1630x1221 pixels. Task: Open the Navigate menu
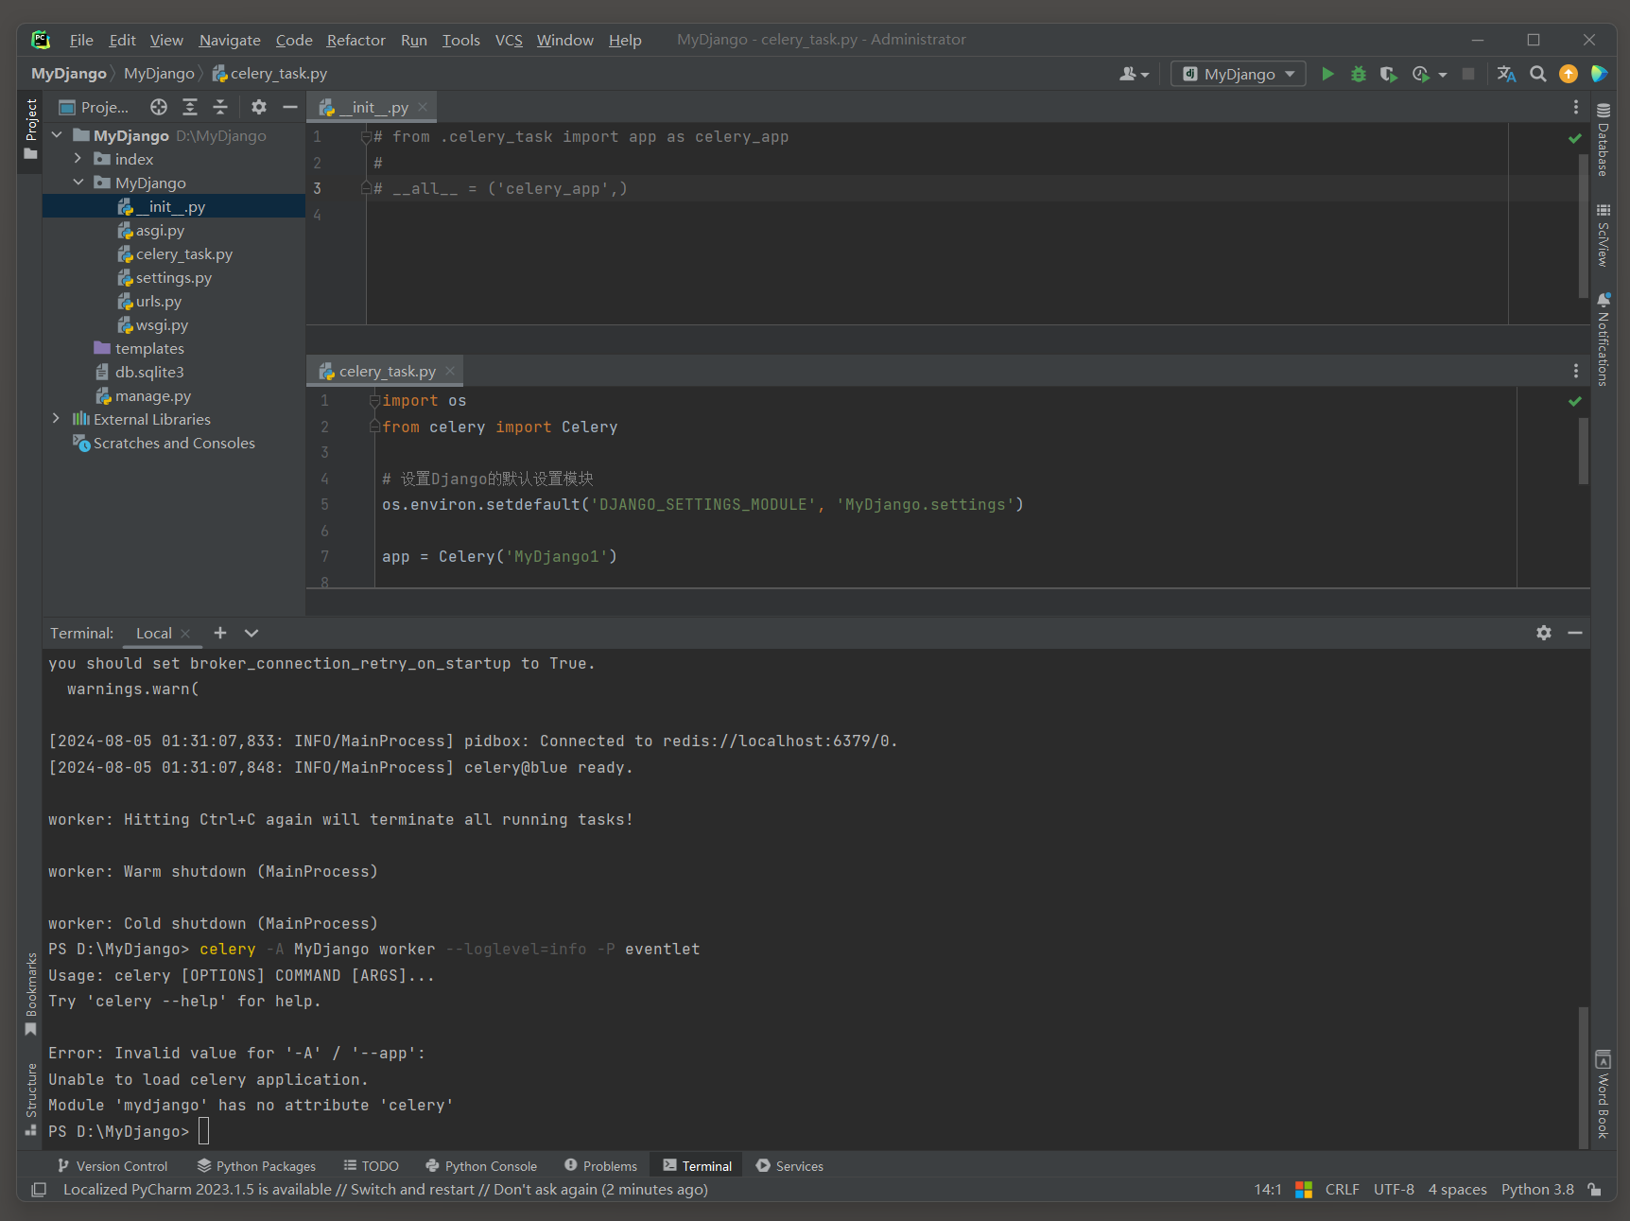[230, 40]
